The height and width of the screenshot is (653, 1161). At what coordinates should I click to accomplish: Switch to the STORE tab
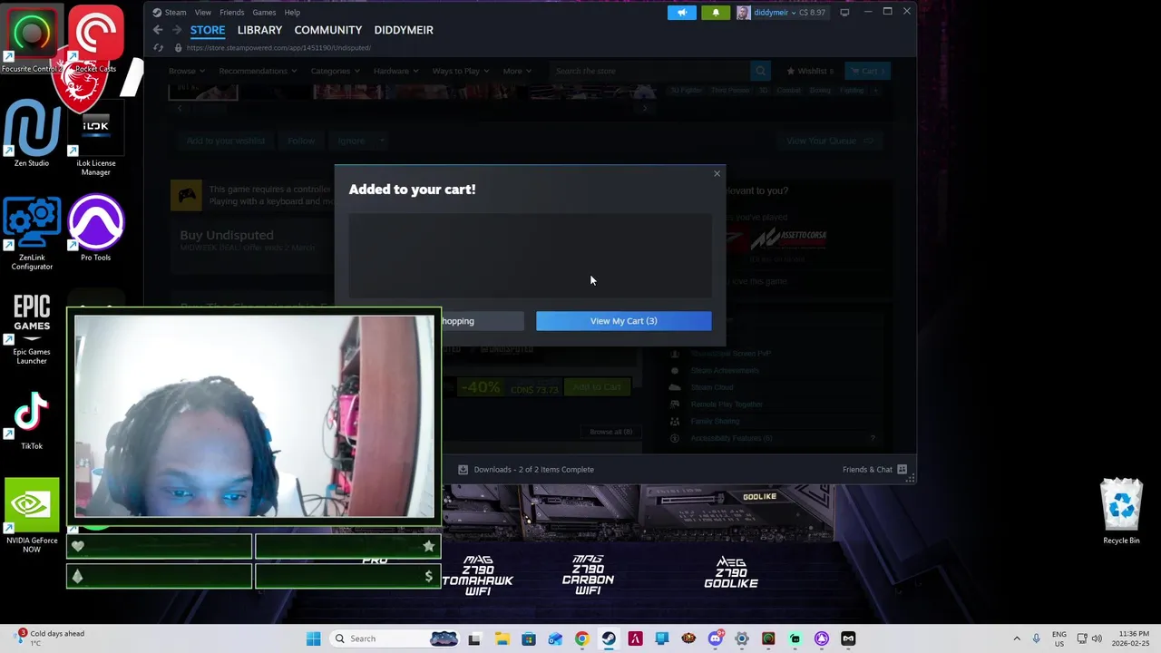[208, 30]
